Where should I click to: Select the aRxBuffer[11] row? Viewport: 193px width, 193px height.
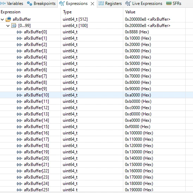pos(96,101)
